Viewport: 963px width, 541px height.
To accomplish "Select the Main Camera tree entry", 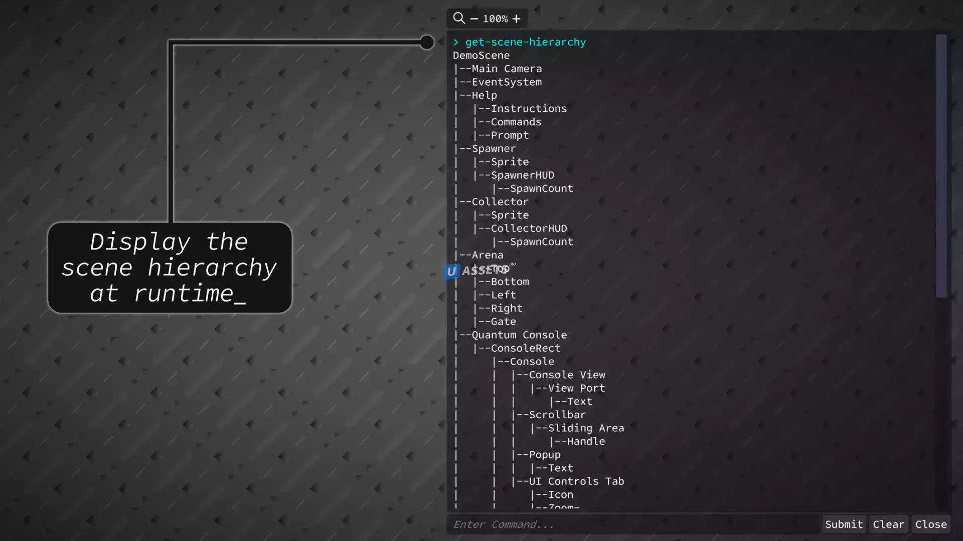I will 507,69.
